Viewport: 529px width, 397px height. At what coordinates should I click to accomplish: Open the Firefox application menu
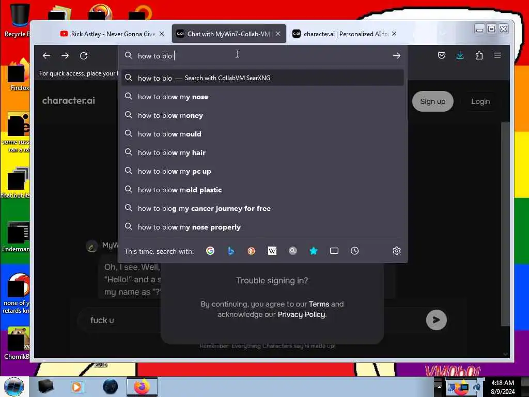point(497,55)
